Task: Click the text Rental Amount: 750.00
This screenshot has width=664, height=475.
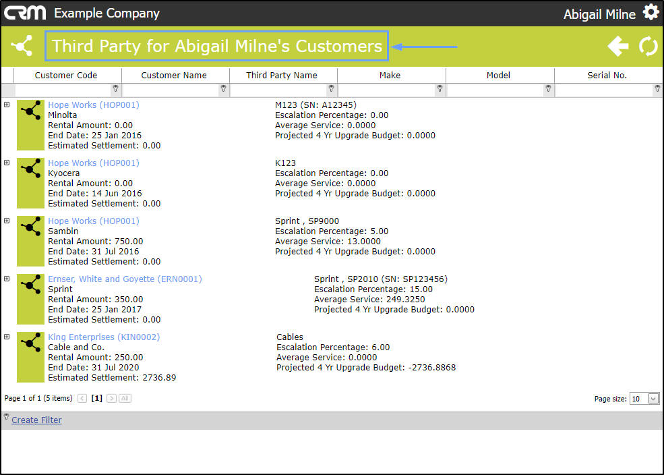Action: pos(95,241)
